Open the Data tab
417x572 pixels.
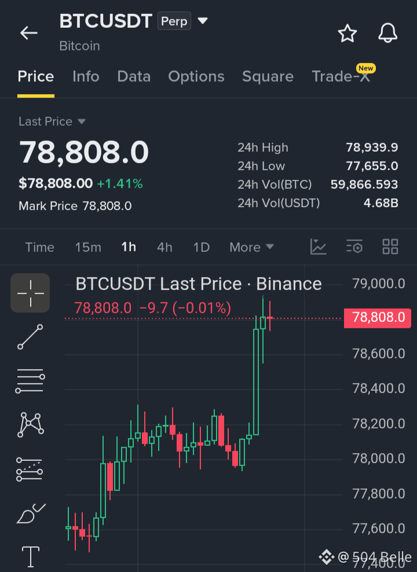click(134, 76)
